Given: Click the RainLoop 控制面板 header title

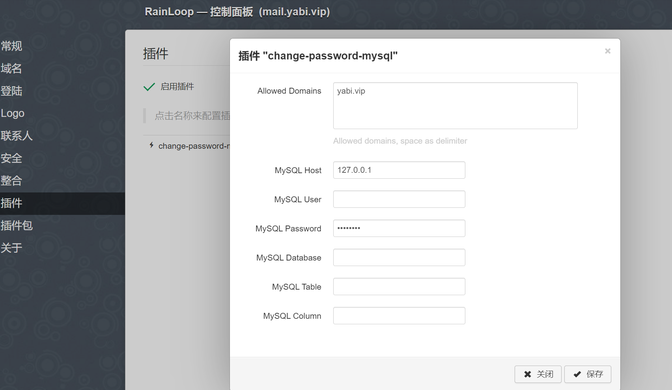Looking at the screenshot, I should (x=237, y=12).
